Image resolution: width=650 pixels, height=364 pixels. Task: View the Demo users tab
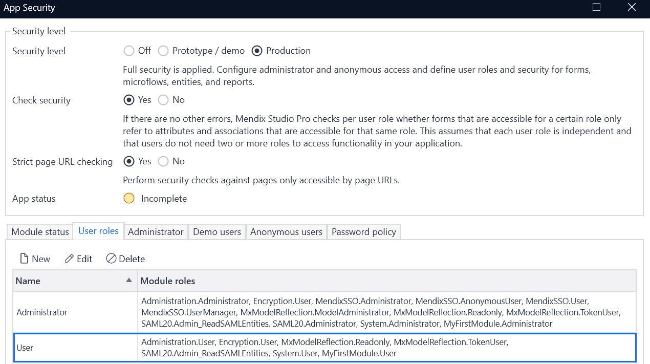pyautogui.click(x=216, y=231)
